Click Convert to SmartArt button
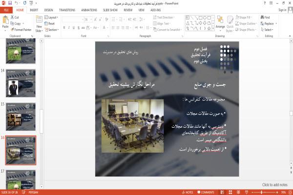The image size is (293, 195). pos(167,30)
